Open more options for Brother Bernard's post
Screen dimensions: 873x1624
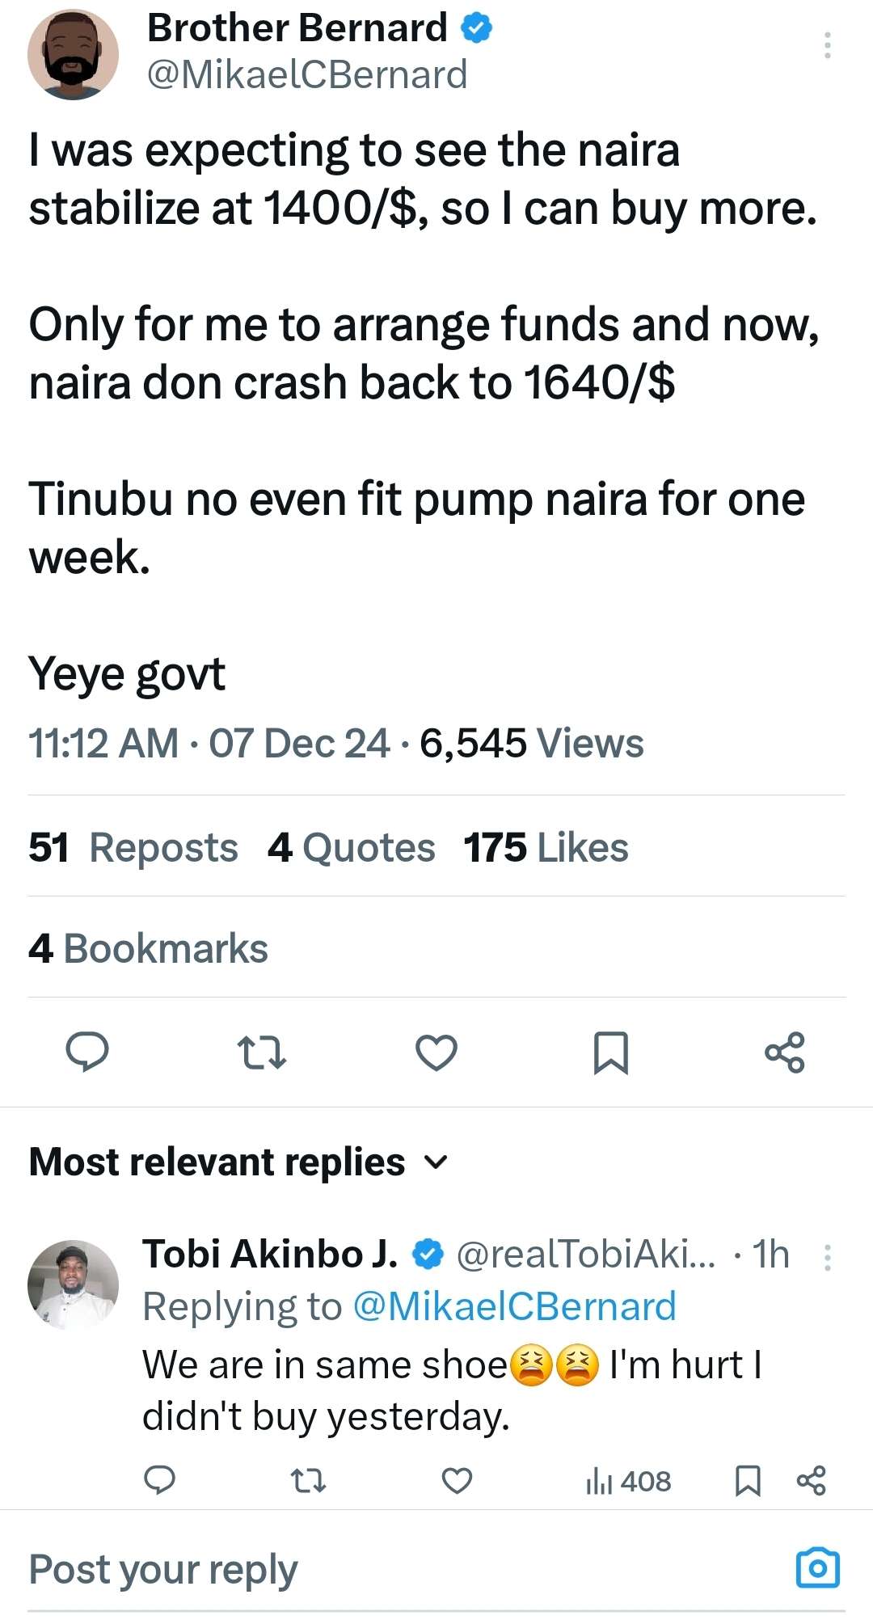[x=827, y=45]
